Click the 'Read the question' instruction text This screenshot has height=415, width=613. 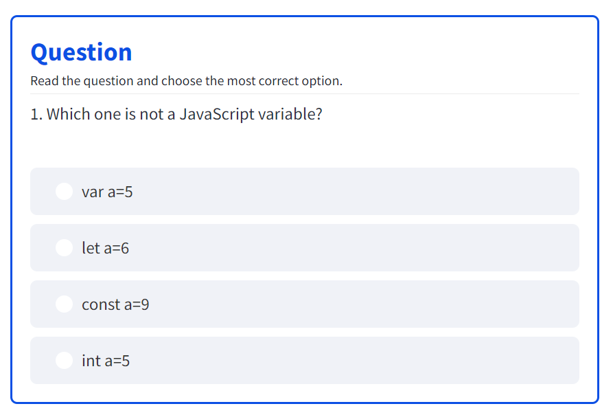(x=82, y=81)
